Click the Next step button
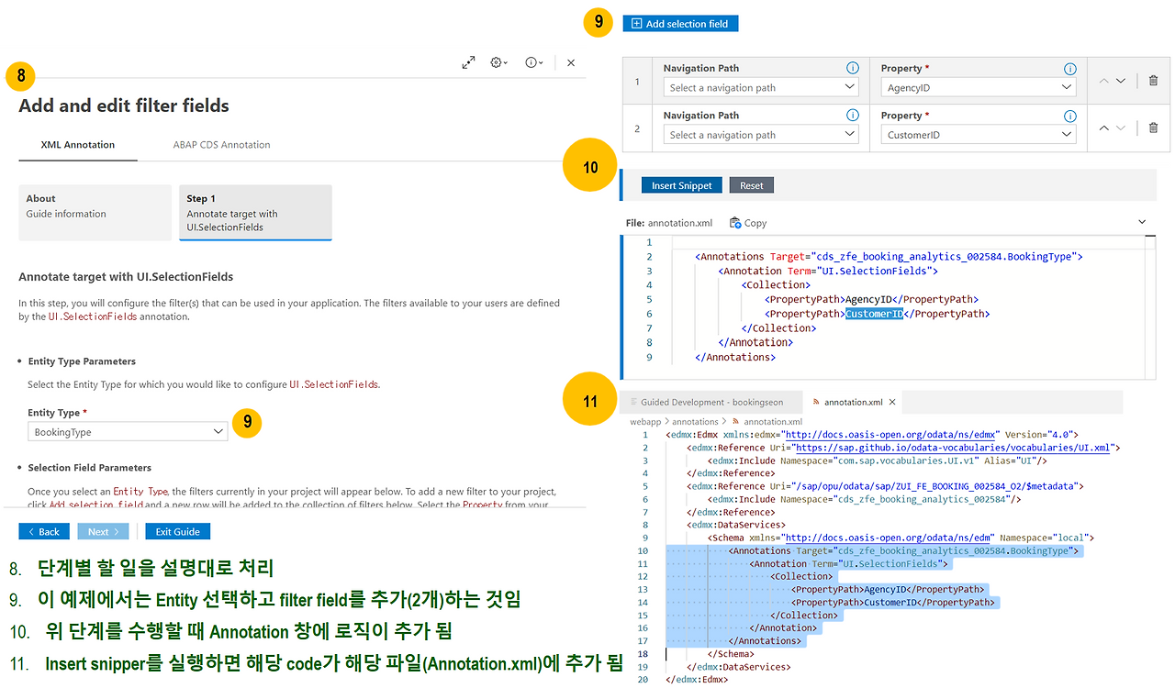This screenshot has height=688, width=1175. tap(104, 532)
